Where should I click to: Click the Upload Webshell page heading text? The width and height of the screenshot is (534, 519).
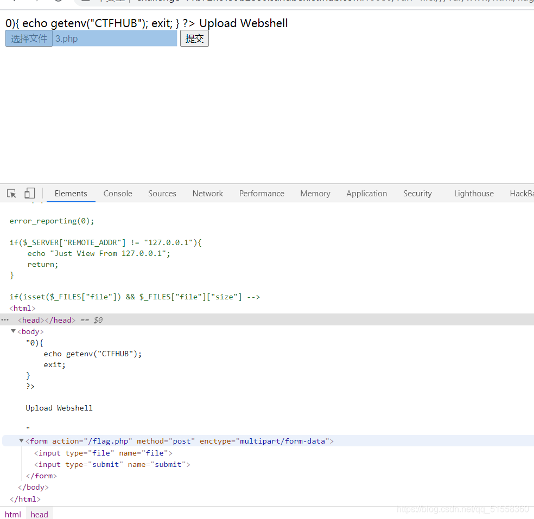244,23
